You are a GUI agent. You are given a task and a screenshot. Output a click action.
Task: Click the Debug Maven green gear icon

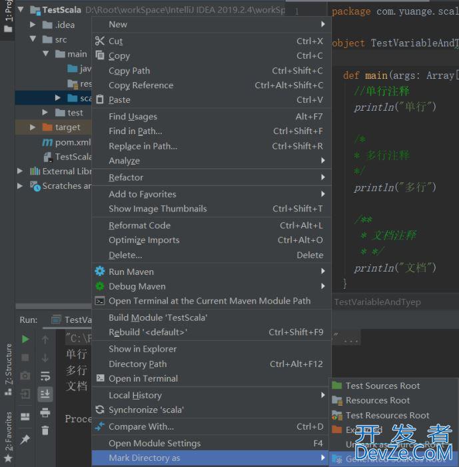tap(100, 286)
